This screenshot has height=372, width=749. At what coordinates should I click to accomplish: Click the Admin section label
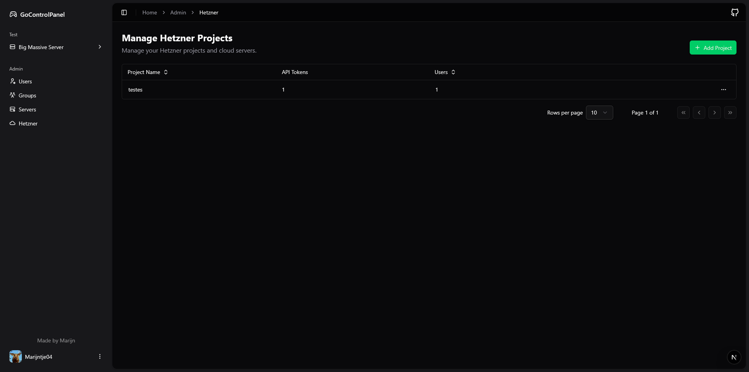(16, 69)
